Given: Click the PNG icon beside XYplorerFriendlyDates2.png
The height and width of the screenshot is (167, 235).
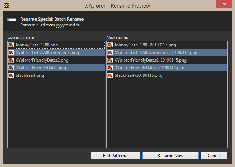Looking at the screenshot, I should pyautogui.click(x=11, y=60).
